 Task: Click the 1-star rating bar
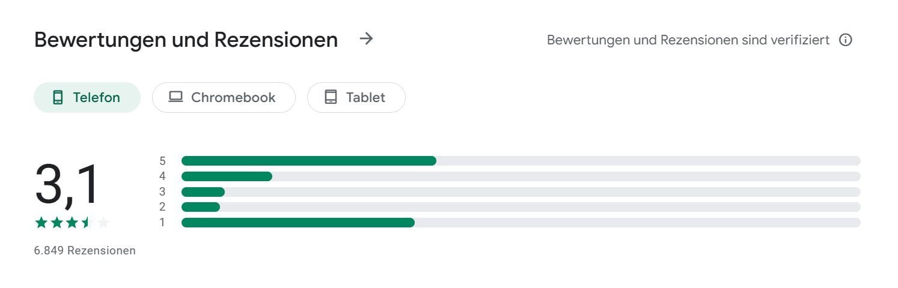click(x=521, y=223)
